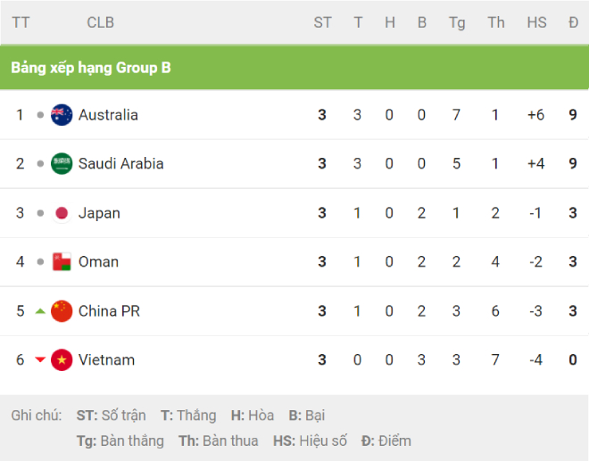Click the Đ points column header
Screen dimensions: 589x461
(x=573, y=22)
